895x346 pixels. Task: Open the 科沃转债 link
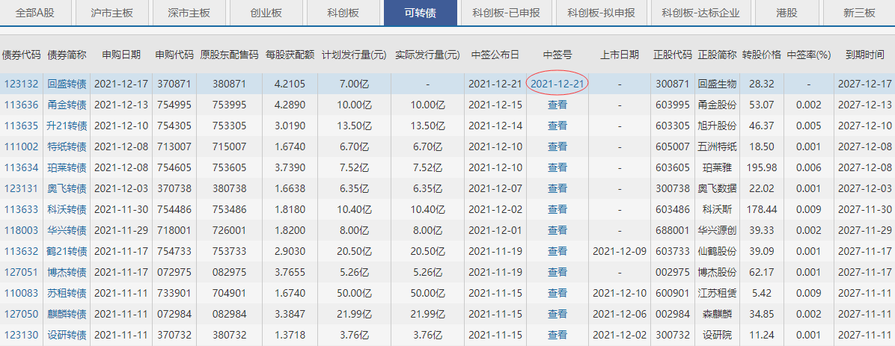pyautogui.click(x=67, y=209)
